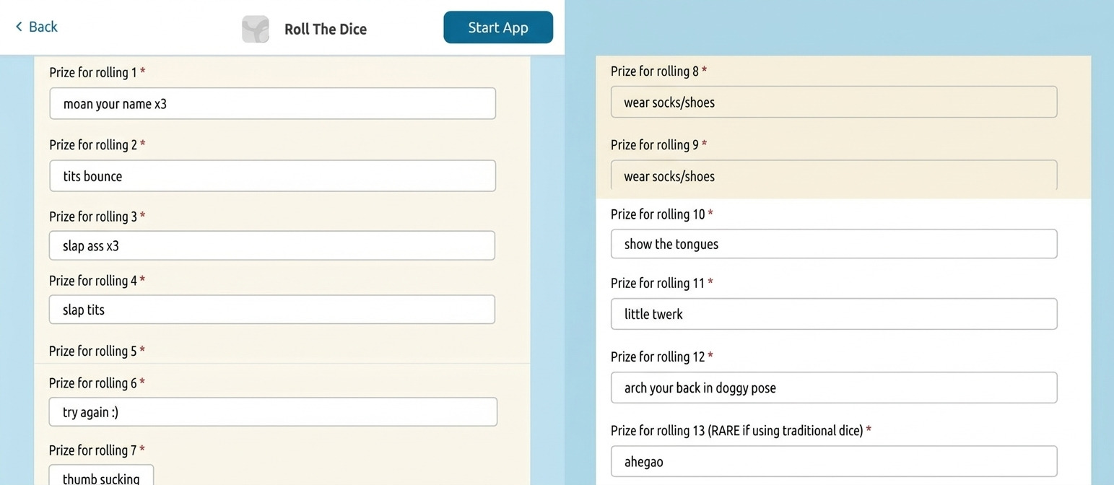Viewport: 1114px width, 485px height.
Task: Edit the Prize for rolling 12 field
Action: pos(834,388)
